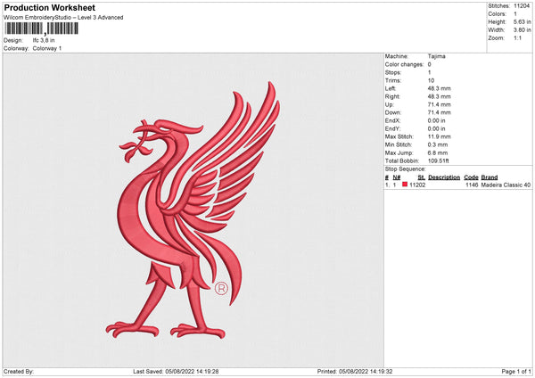Click the Min Stitch value 0.3 mm
The height and width of the screenshot is (378, 535).
(x=438, y=144)
